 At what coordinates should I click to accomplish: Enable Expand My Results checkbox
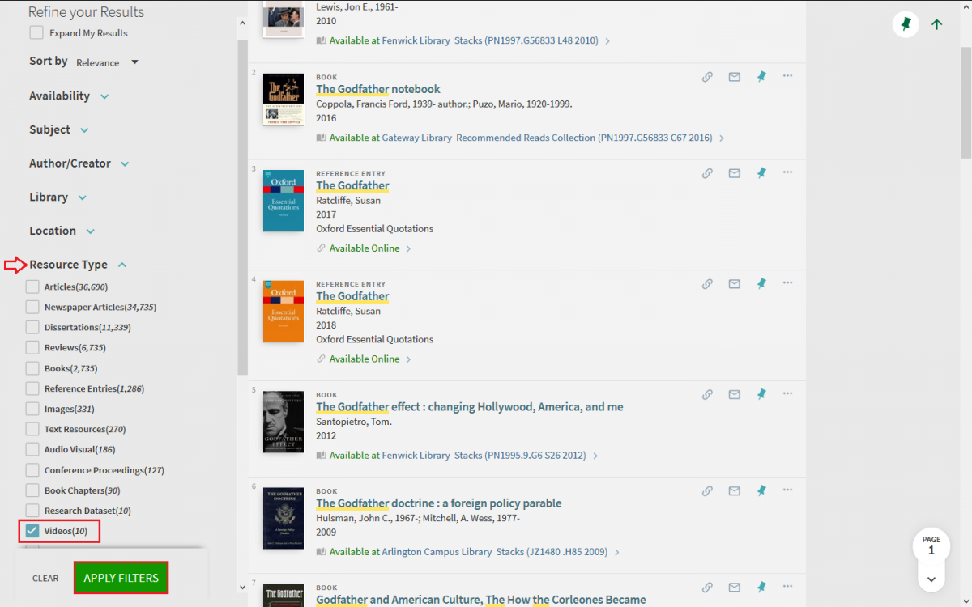36,33
